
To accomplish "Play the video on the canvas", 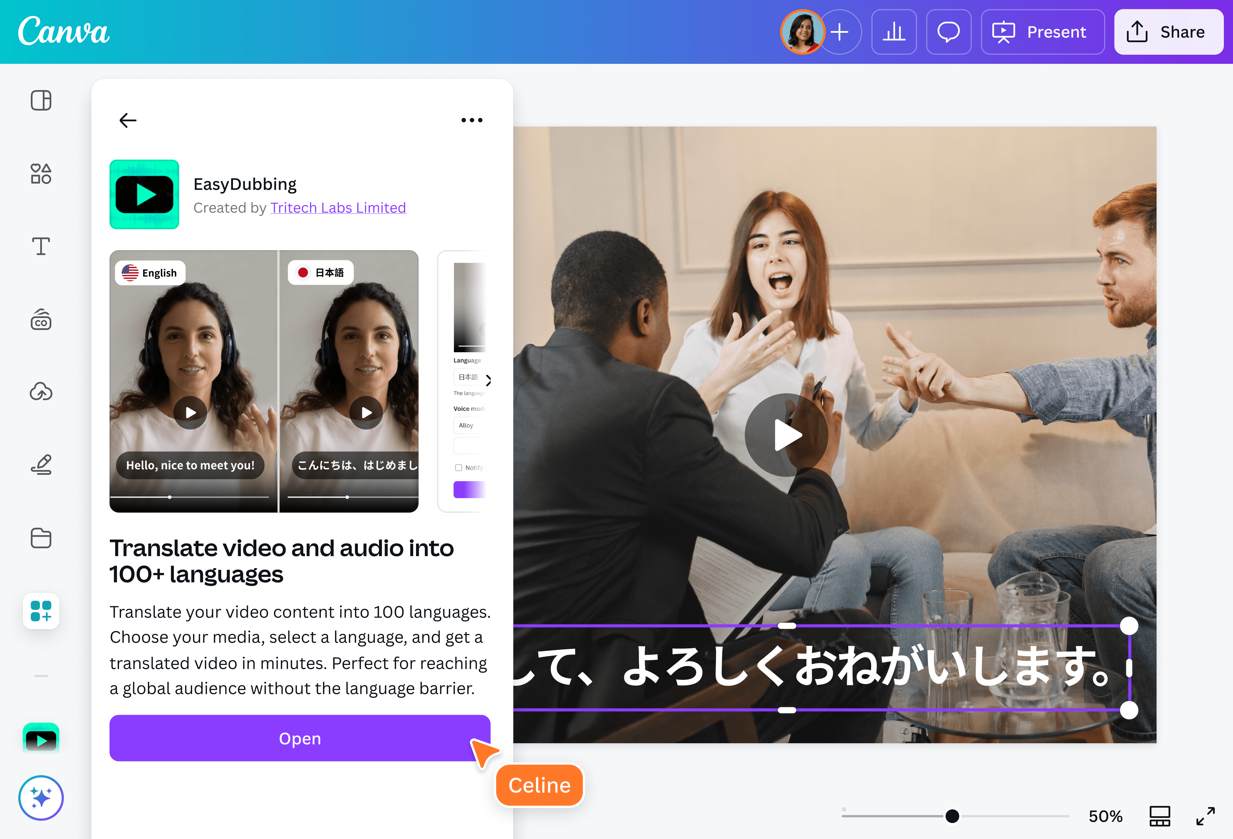I will coord(786,435).
